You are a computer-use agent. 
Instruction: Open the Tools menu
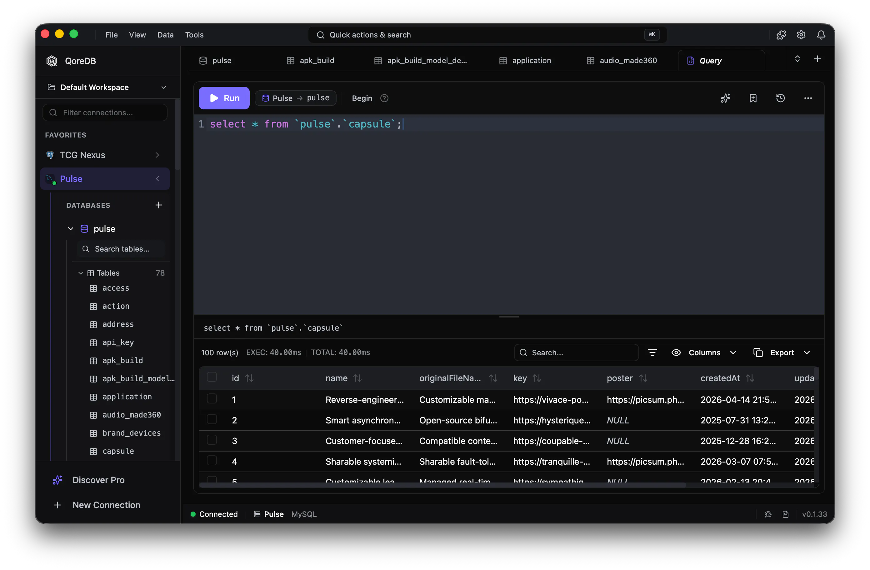tap(194, 35)
